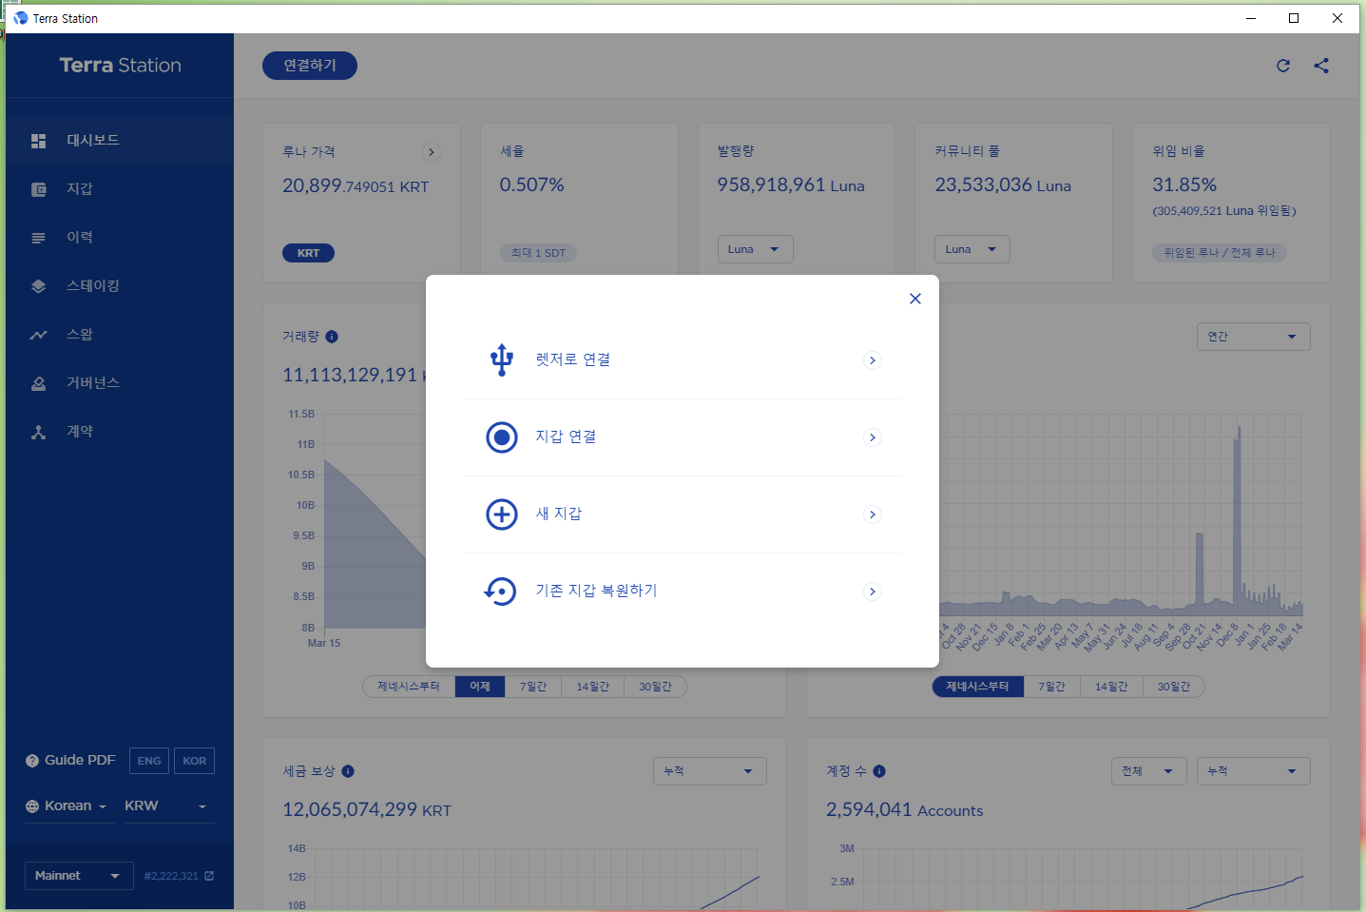Choose 지갑 연결 option
1366x912 pixels.
pyautogui.click(x=683, y=437)
